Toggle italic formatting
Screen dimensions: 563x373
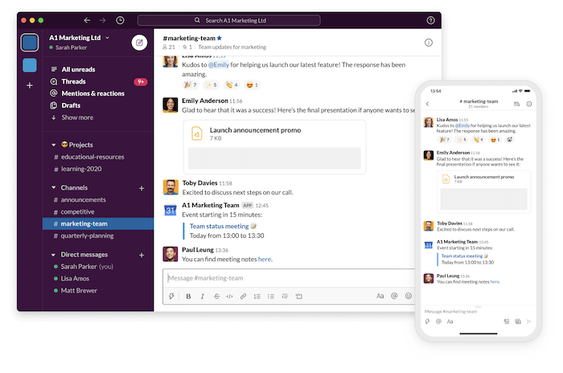(x=202, y=296)
